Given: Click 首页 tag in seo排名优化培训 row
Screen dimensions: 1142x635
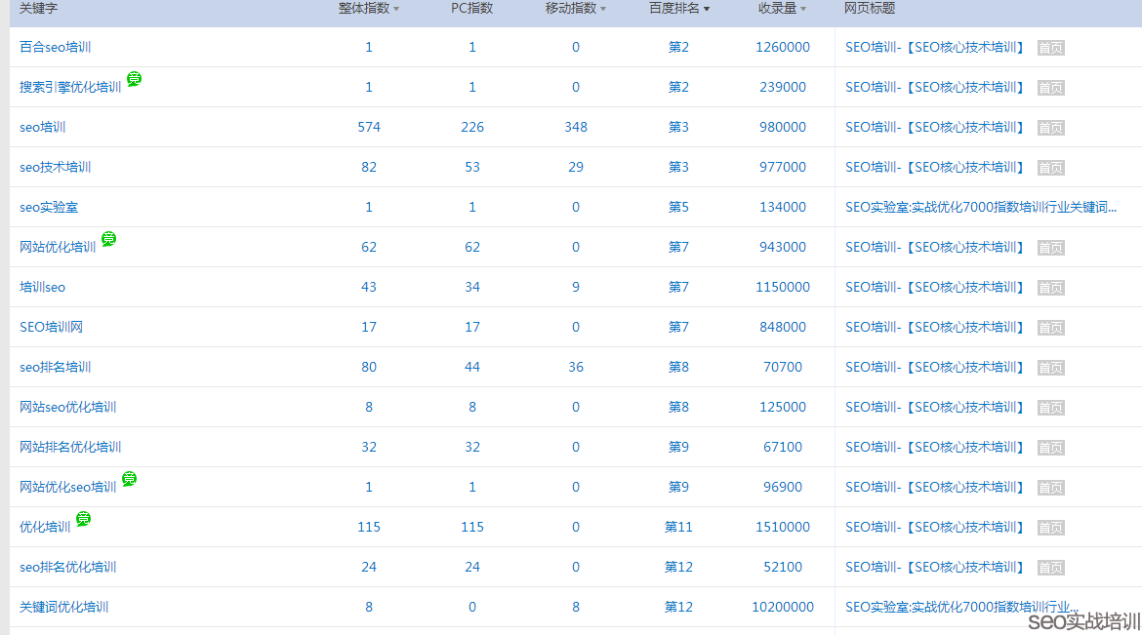Looking at the screenshot, I should tap(1050, 568).
